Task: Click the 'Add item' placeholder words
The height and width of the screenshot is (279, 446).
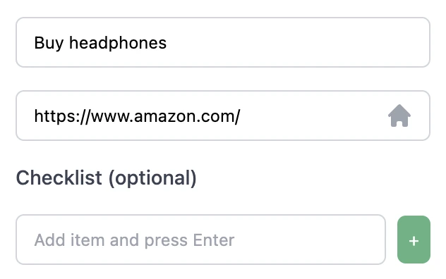Action: click(69, 240)
